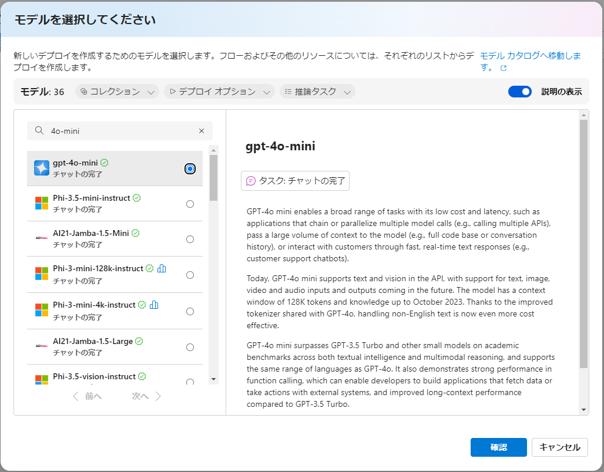Go to the previous page with 前へ

tap(88, 396)
